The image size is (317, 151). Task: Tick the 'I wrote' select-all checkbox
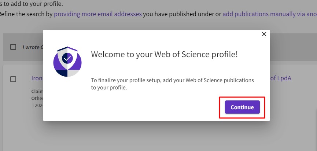pos(13,47)
